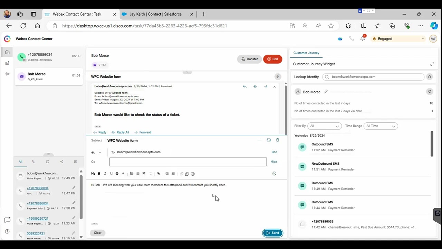Open the Home icon in left navigation
This screenshot has width=442, height=249.
(x=7, y=52)
